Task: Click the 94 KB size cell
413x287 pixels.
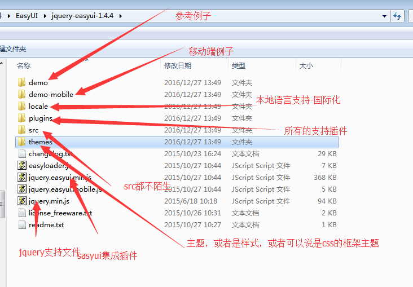Action: 327,201
